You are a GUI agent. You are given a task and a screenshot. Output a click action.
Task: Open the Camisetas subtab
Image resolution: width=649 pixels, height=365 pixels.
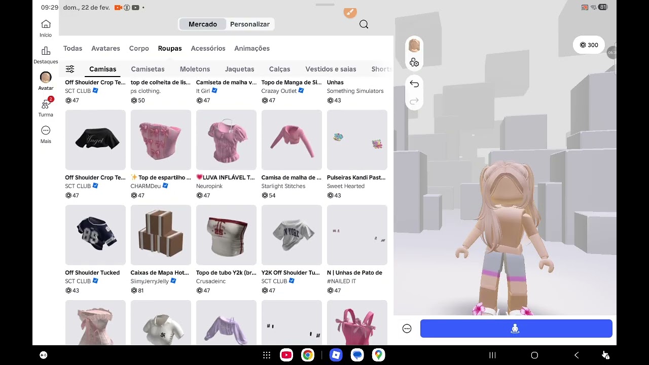coord(148,69)
